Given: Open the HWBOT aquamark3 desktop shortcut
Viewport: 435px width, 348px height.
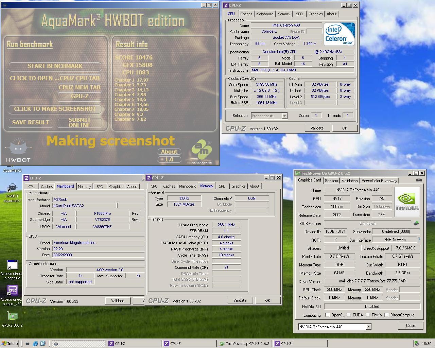Looking at the screenshot, I should pos(12,193).
